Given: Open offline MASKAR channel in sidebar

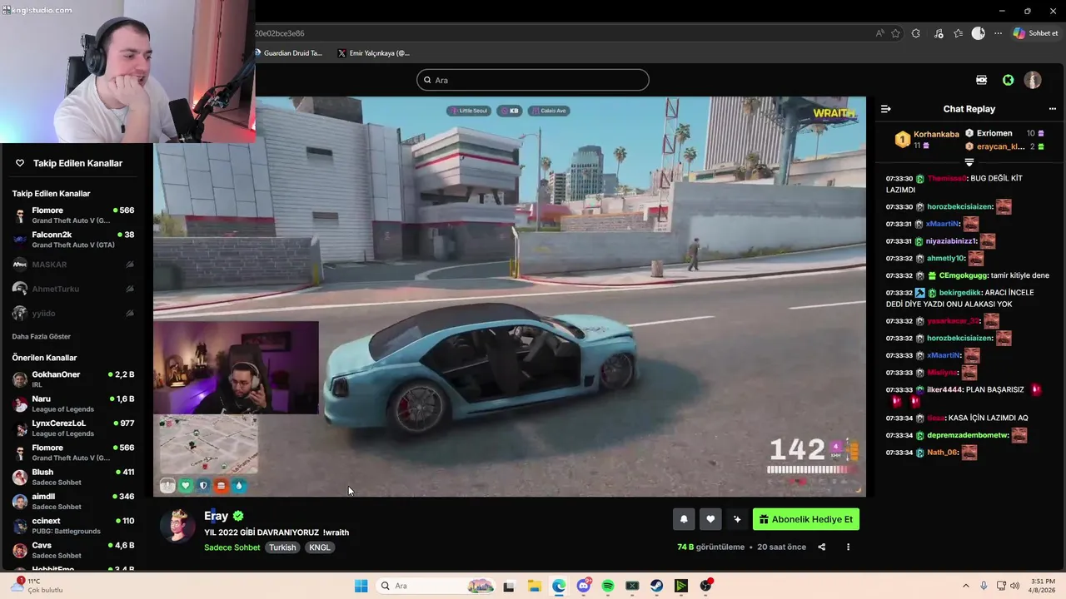Looking at the screenshot, I should 73,265.
